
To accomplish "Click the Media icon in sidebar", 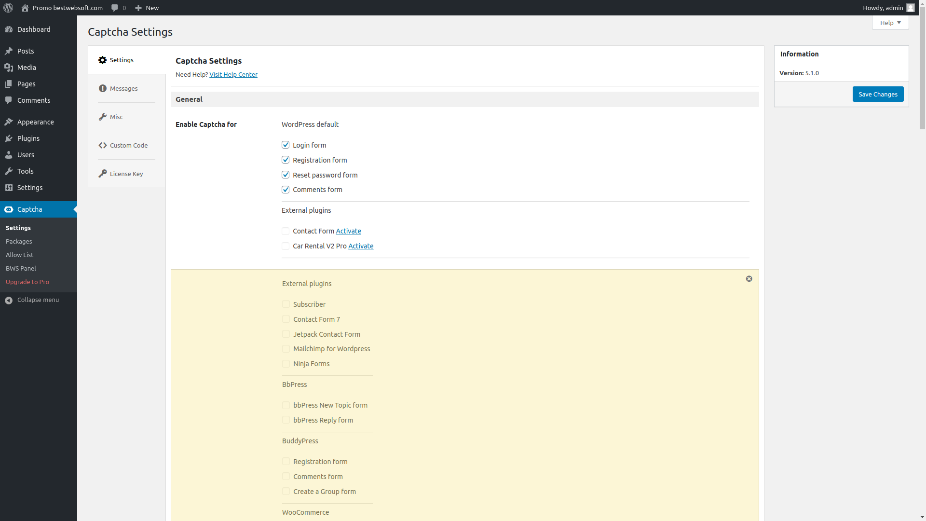I will coord(9,68).
